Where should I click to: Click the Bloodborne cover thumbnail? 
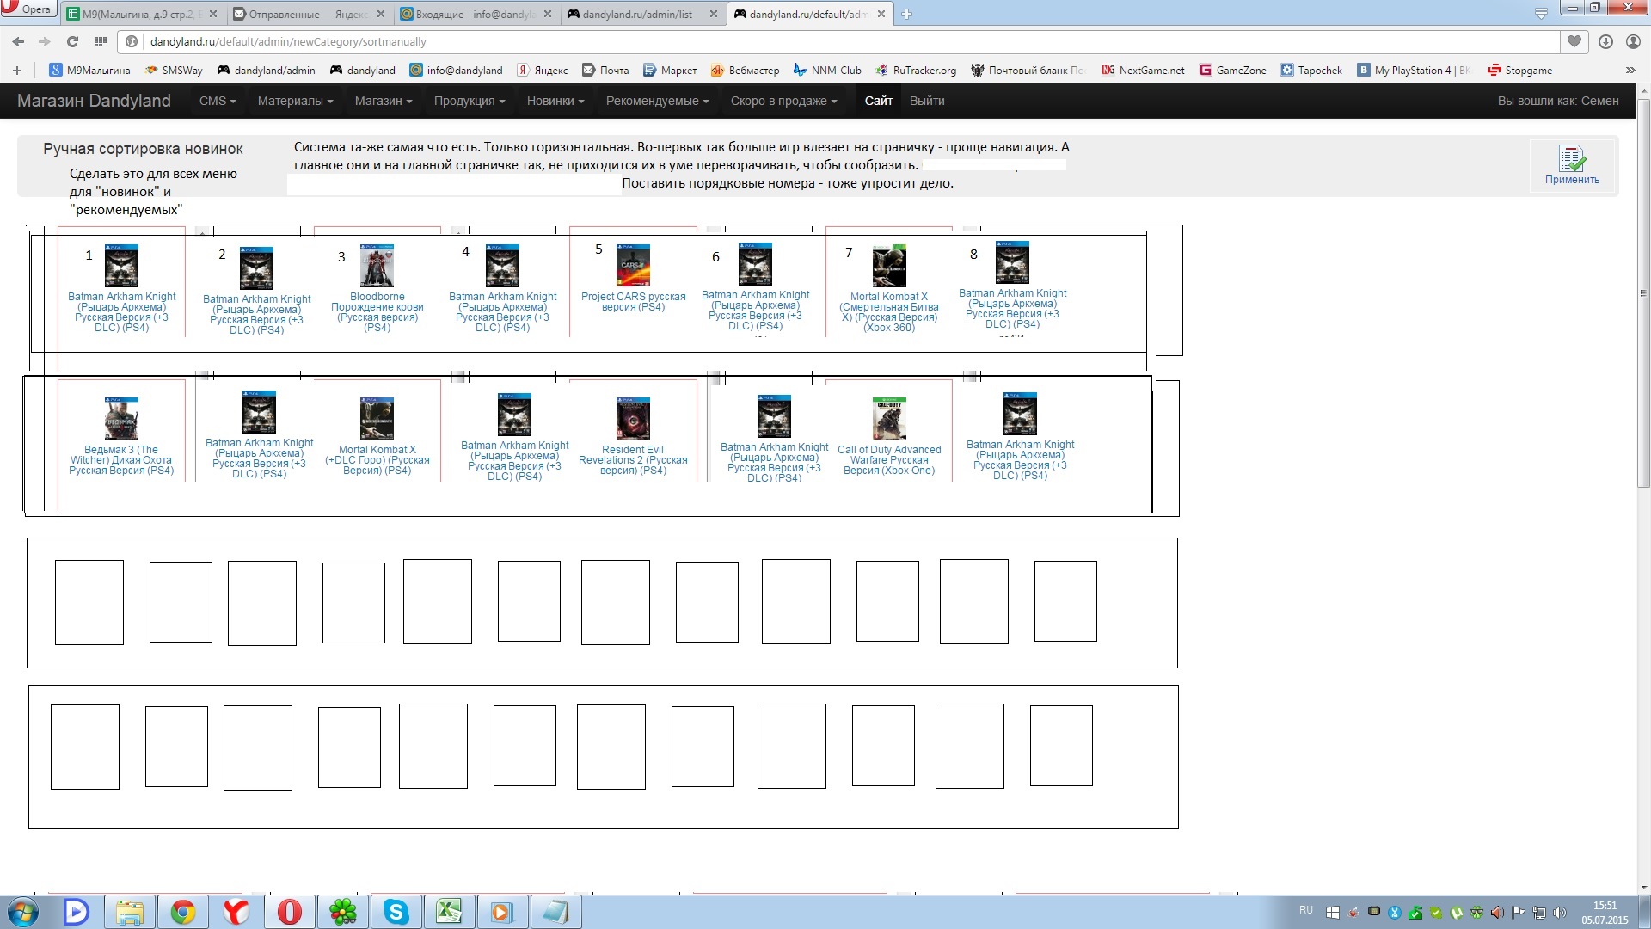click(377, 266)
